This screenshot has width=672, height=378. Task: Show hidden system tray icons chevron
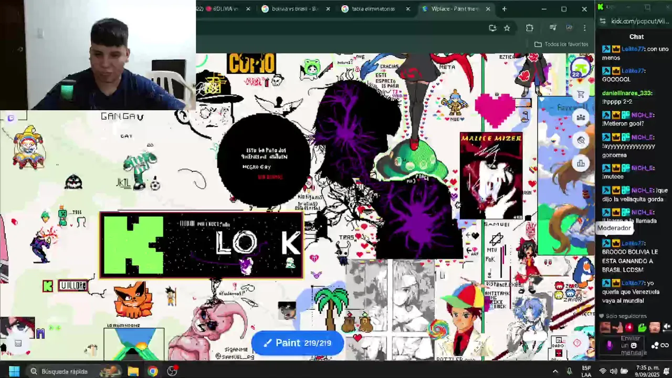point(555,371)
